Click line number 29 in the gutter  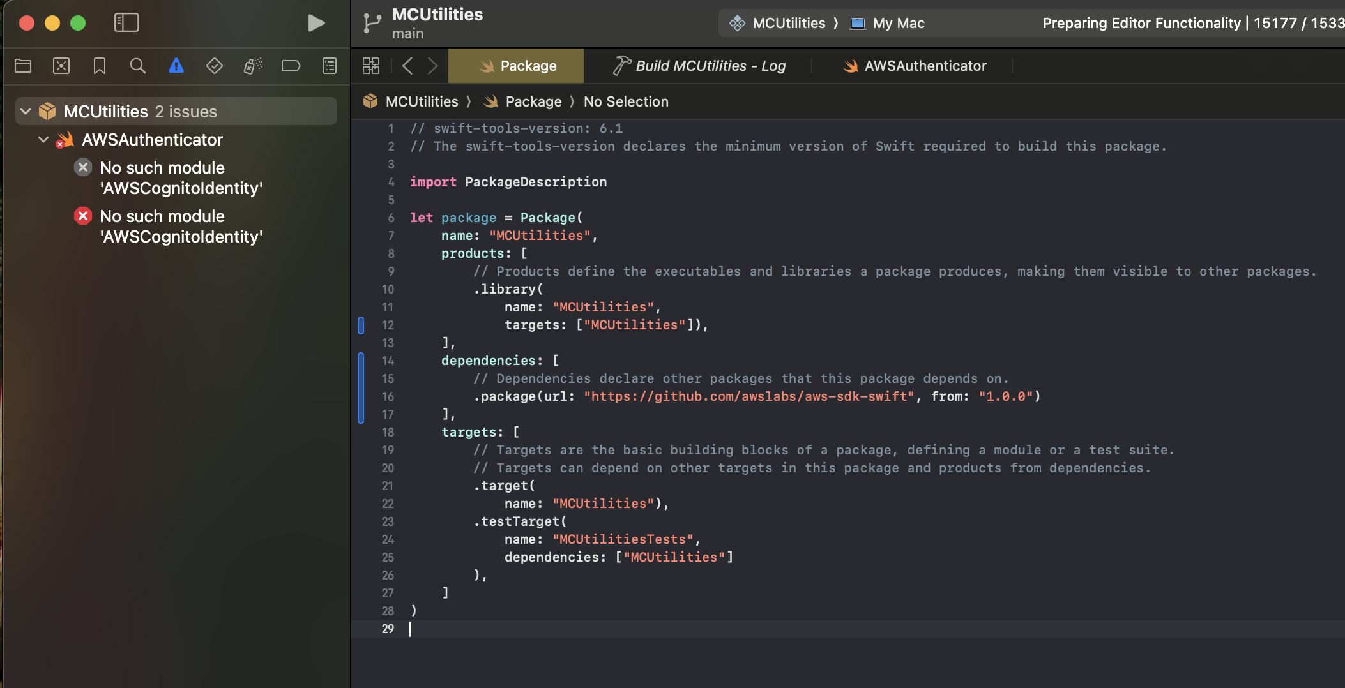(x=388, y=629)
